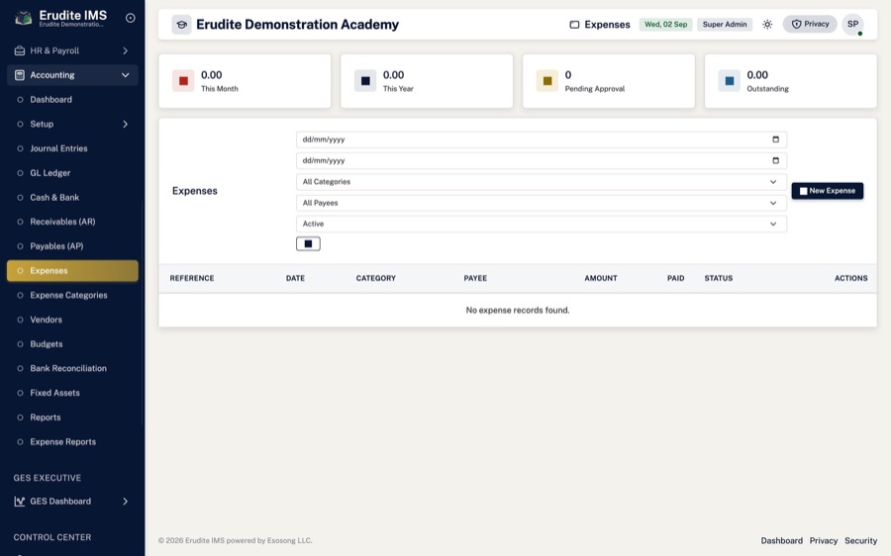The height and width of the screenshot is (556, 891).
Task: Click the gold Pending Approval card icon
Action: point(547,81)
